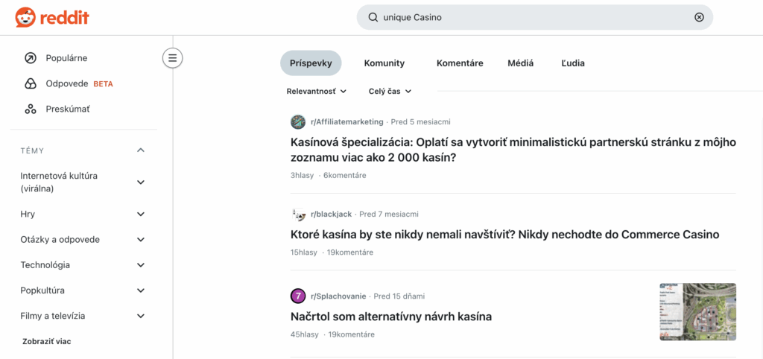Collapse the TÉMY section
This screenshot has height=359, width=763.
(141, 150)
